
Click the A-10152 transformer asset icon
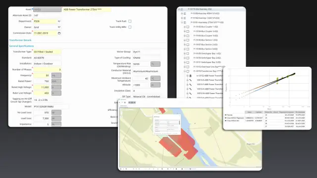tap(190, 76)
